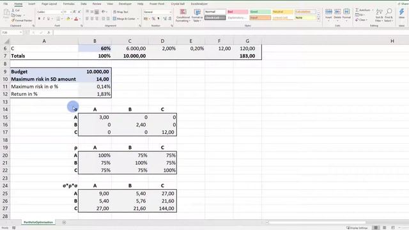The image size is (409, 230).
Task: Toggle Italic formatting
Action: point(43,19)
